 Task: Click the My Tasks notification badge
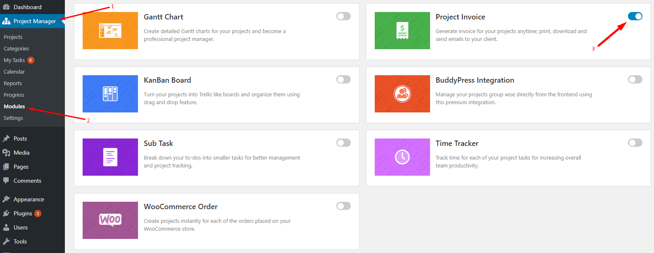coord(31,60)
